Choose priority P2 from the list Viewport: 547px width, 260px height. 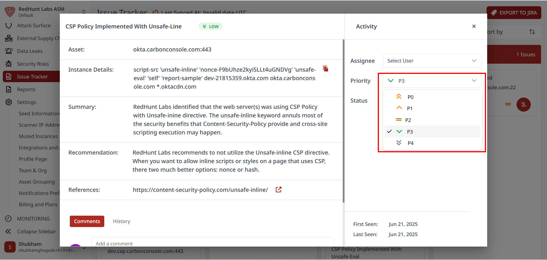click(x=432, y=120)
